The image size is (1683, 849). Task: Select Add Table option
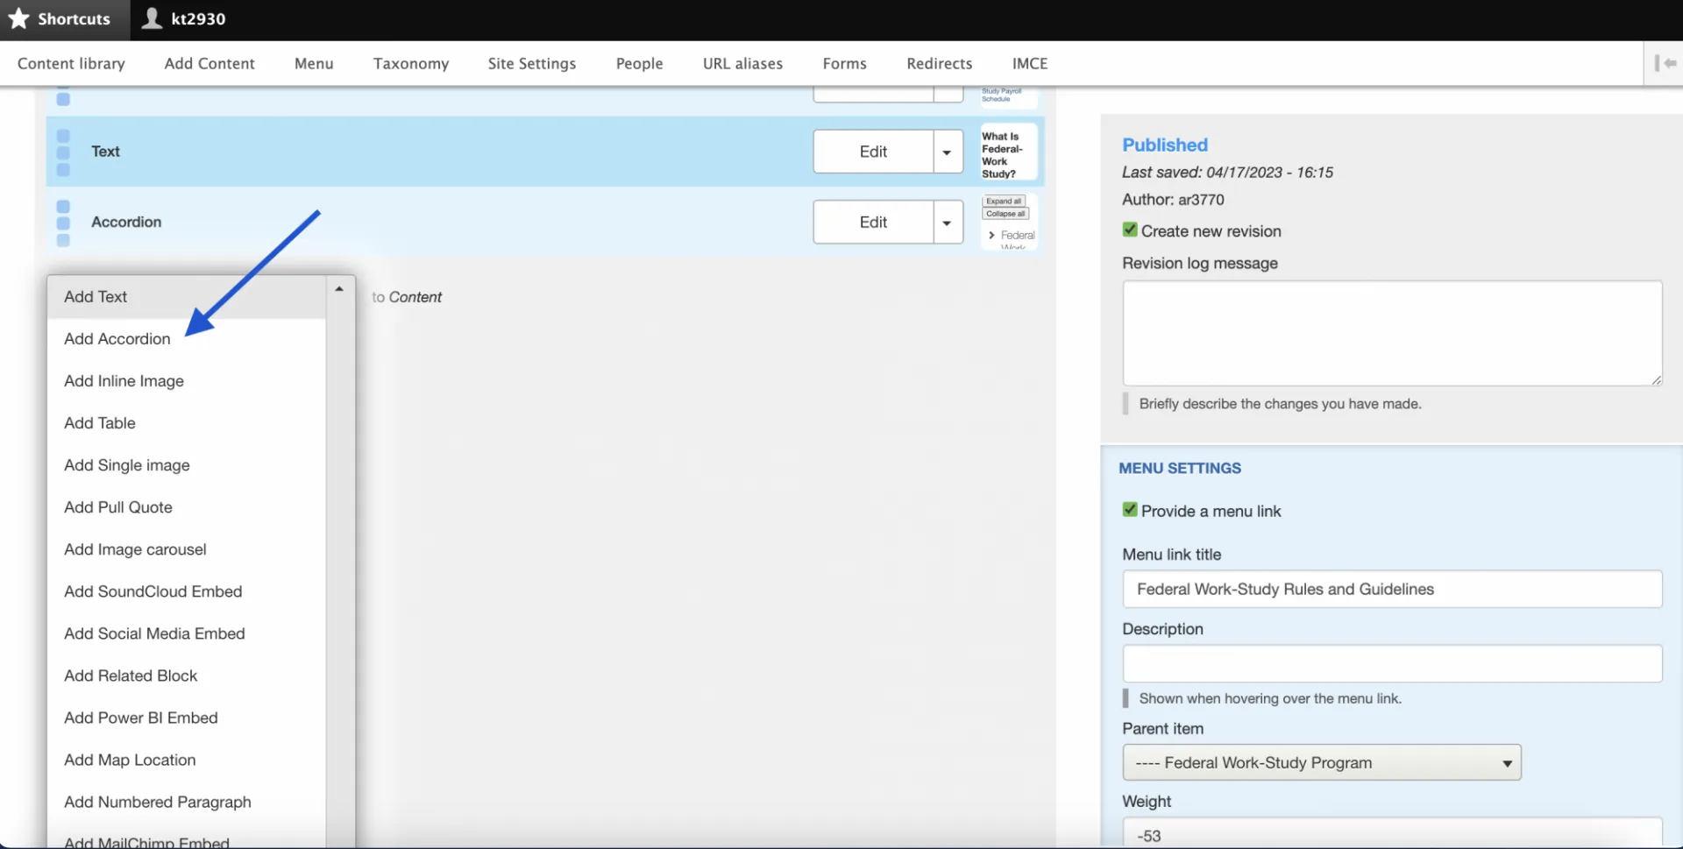[187, 423]
